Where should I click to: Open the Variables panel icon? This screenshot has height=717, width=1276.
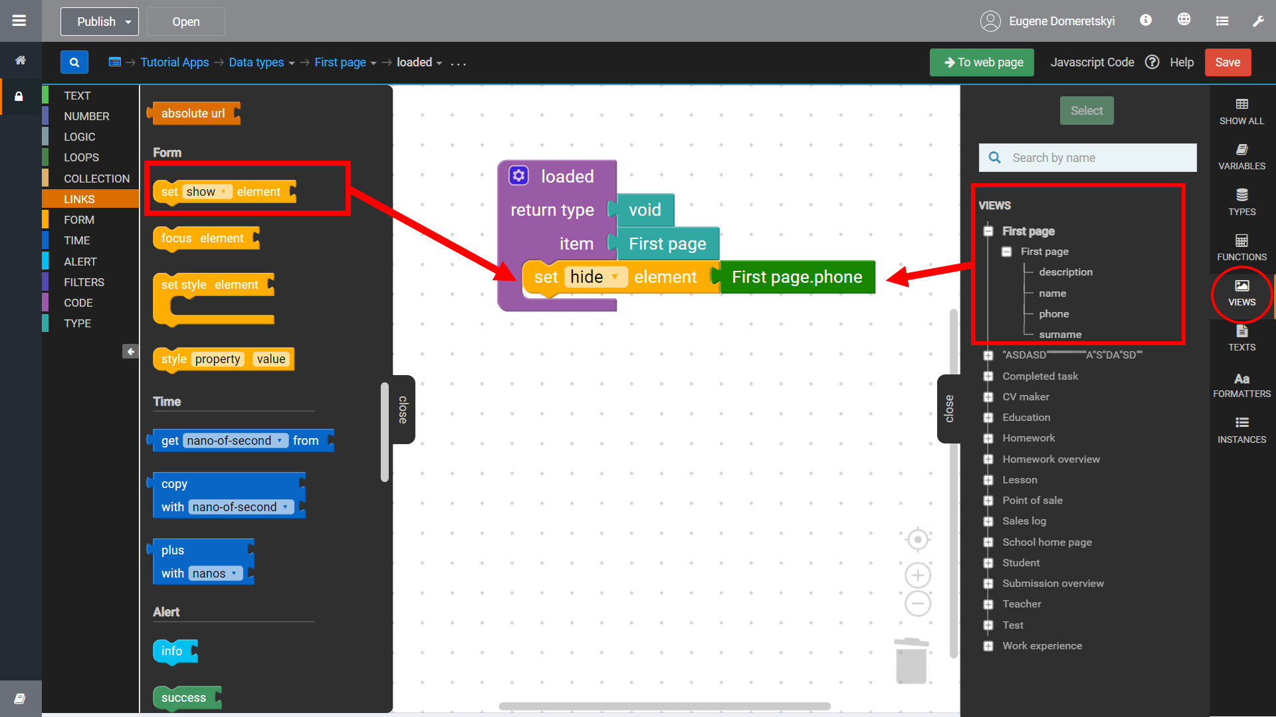click(1241, 157)
